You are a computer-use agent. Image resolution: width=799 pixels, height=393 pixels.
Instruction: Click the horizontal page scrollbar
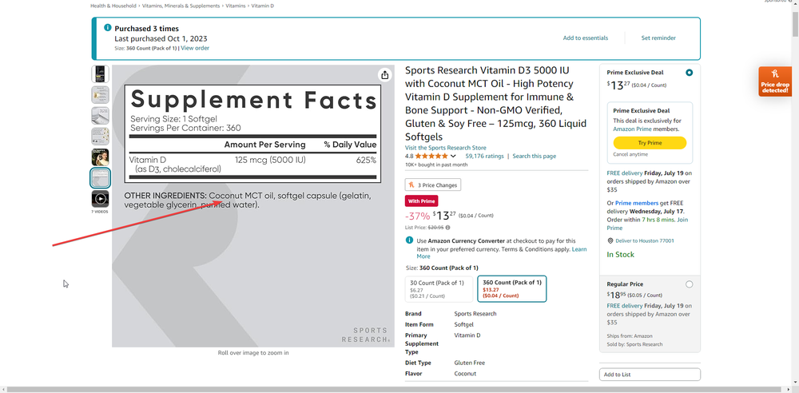tap(396, 390)
